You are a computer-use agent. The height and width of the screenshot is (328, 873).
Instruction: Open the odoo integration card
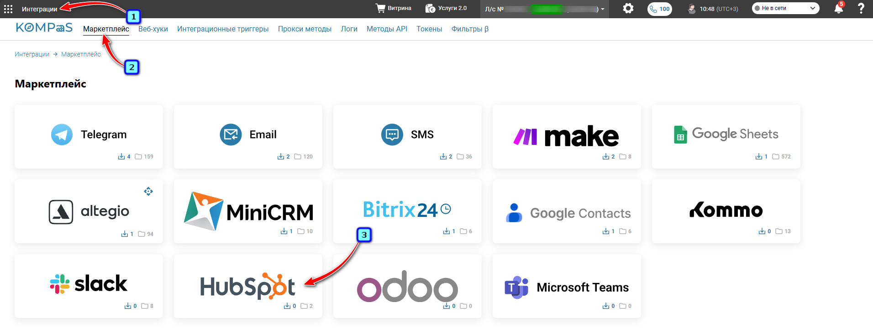[x=407, y=286]
